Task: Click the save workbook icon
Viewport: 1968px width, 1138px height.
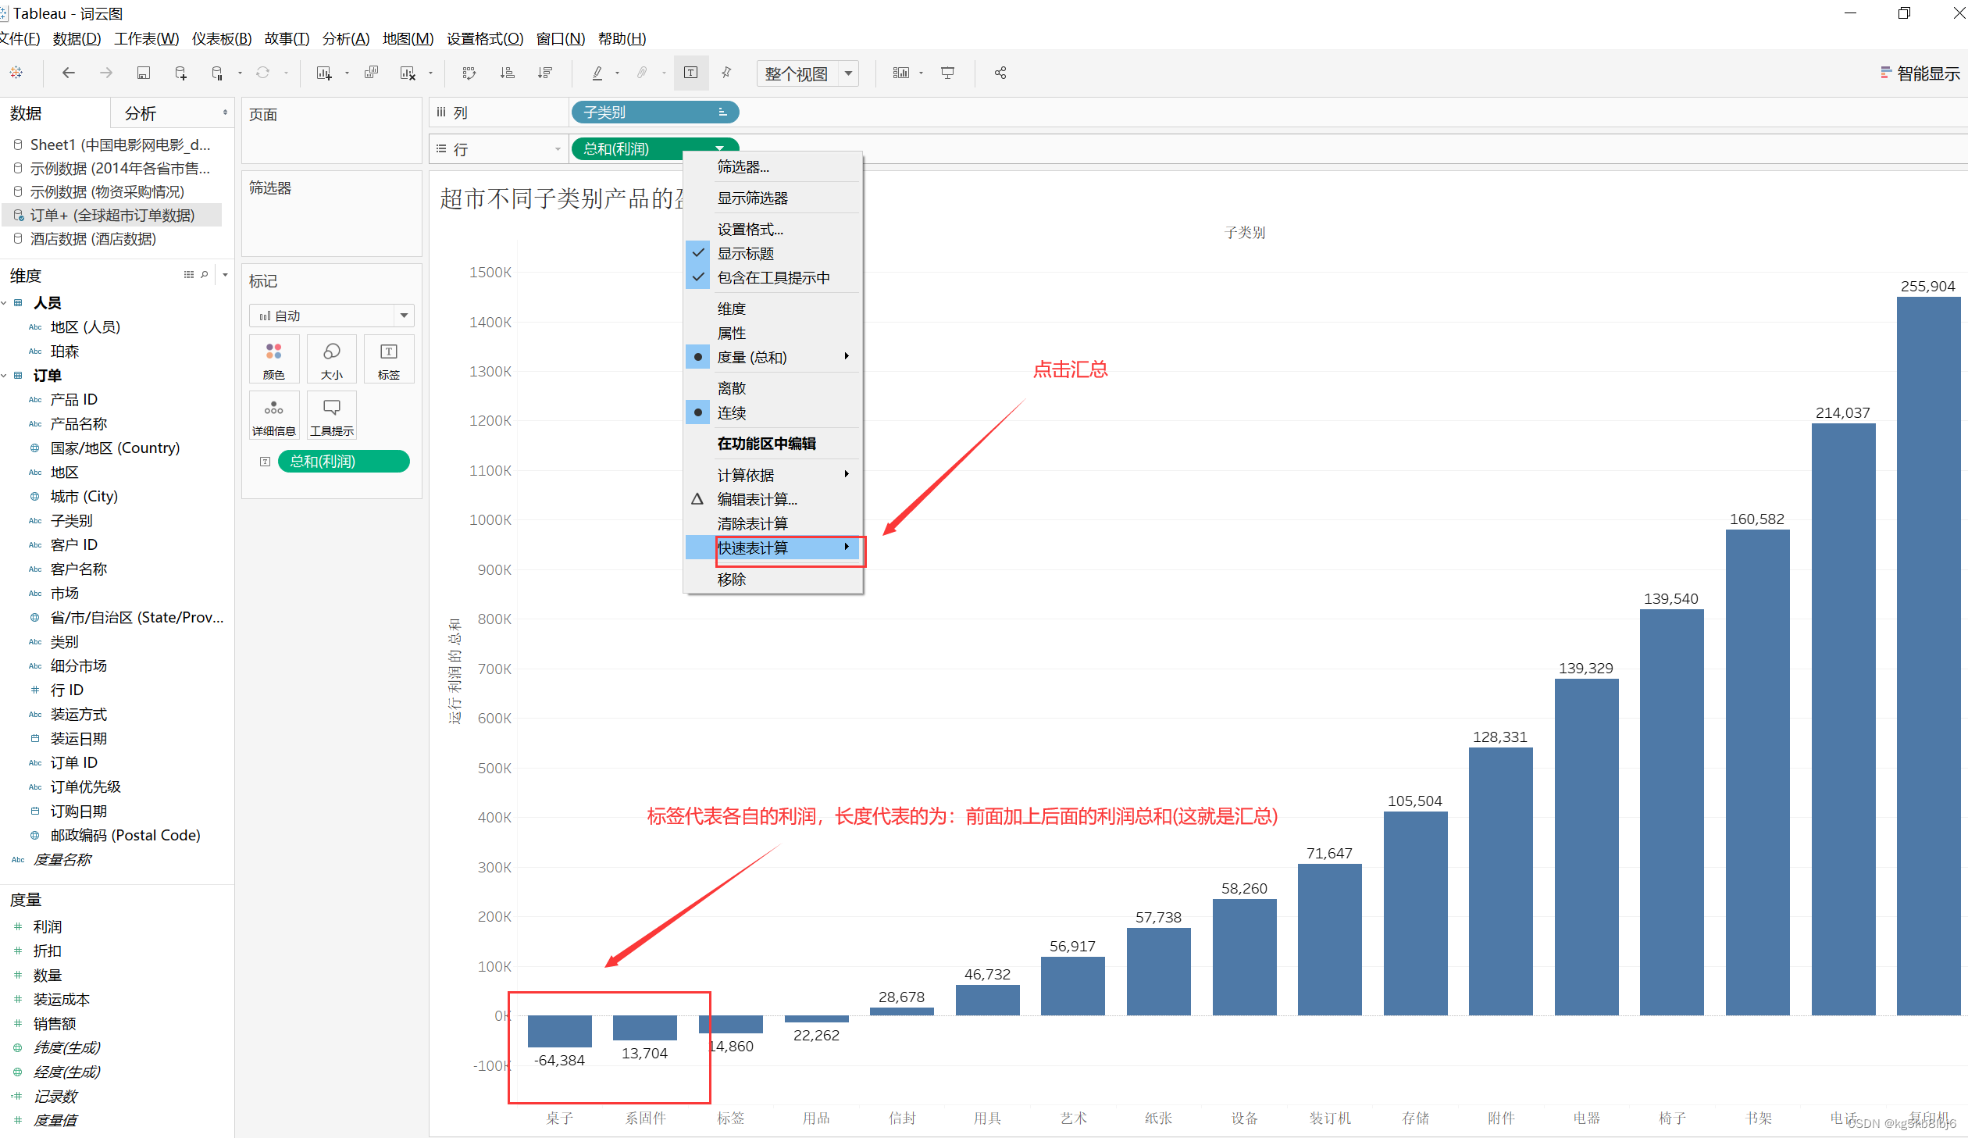Action: (x=143, y=73)
